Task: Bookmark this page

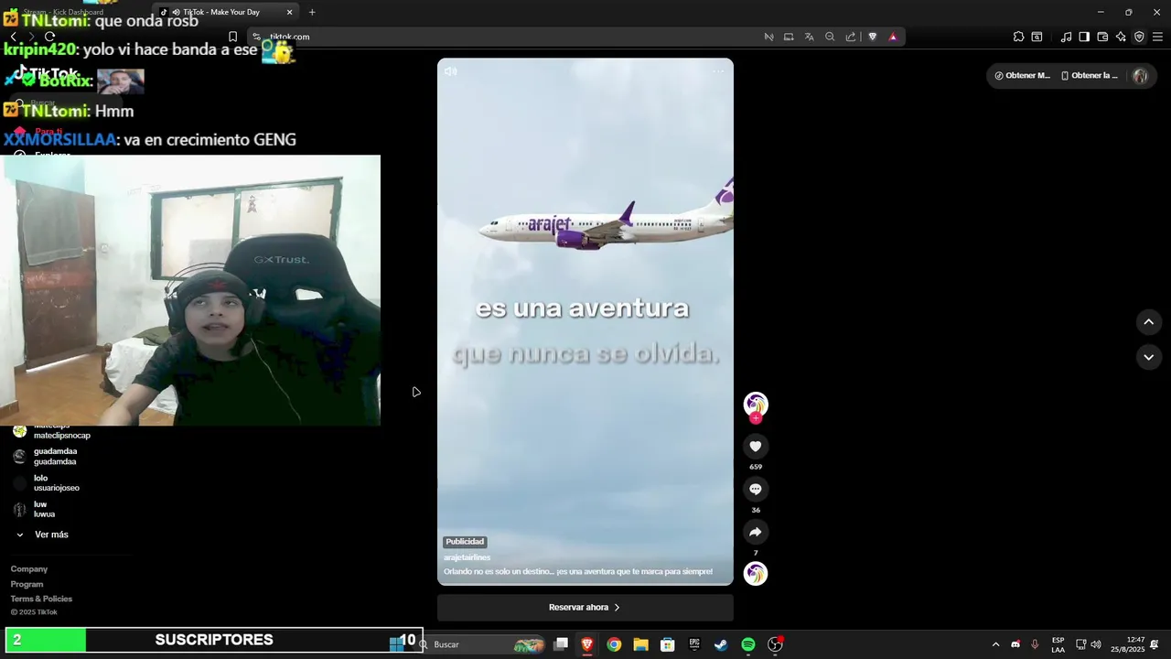Action: (x=232, y=37)
